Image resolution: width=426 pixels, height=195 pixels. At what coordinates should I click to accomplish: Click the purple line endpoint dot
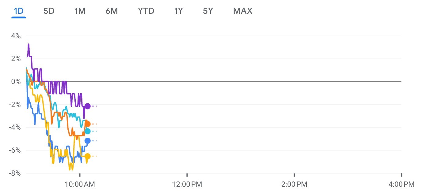click(87, 106)
